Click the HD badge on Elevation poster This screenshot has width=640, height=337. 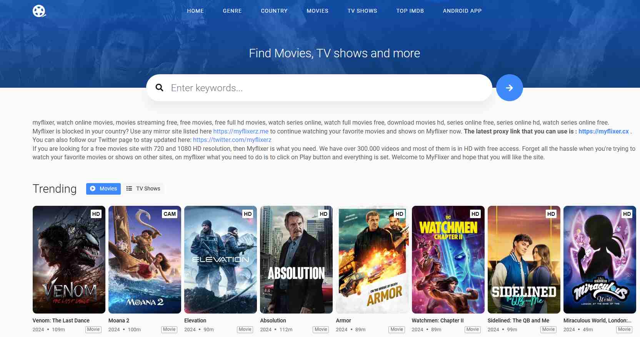(x=248, y=214)
